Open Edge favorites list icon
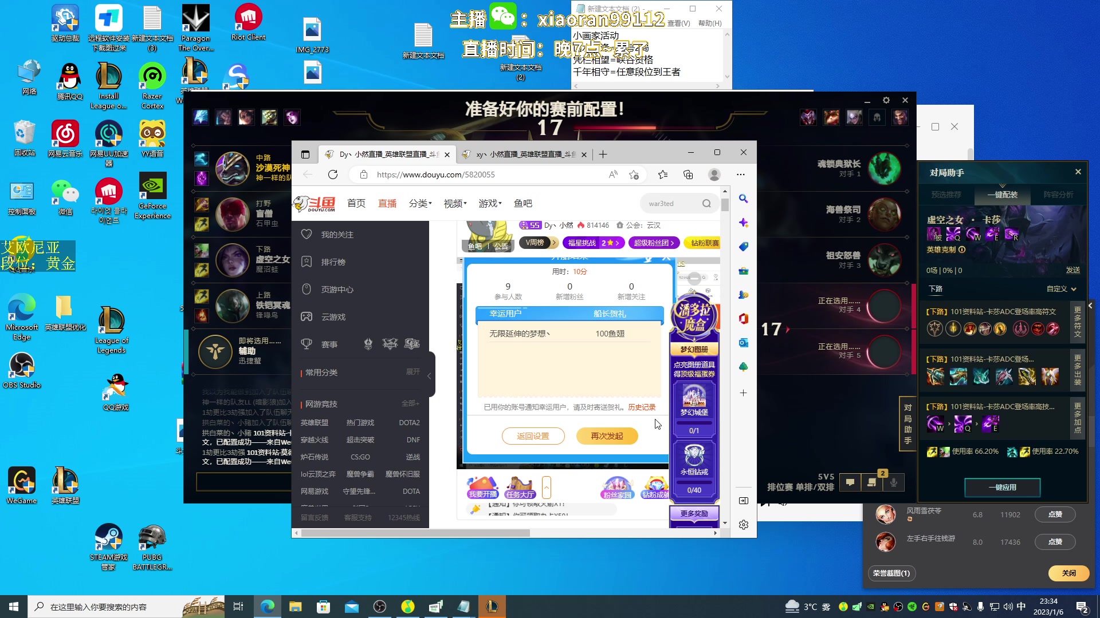1100x618 pixels. pos(663,175)
